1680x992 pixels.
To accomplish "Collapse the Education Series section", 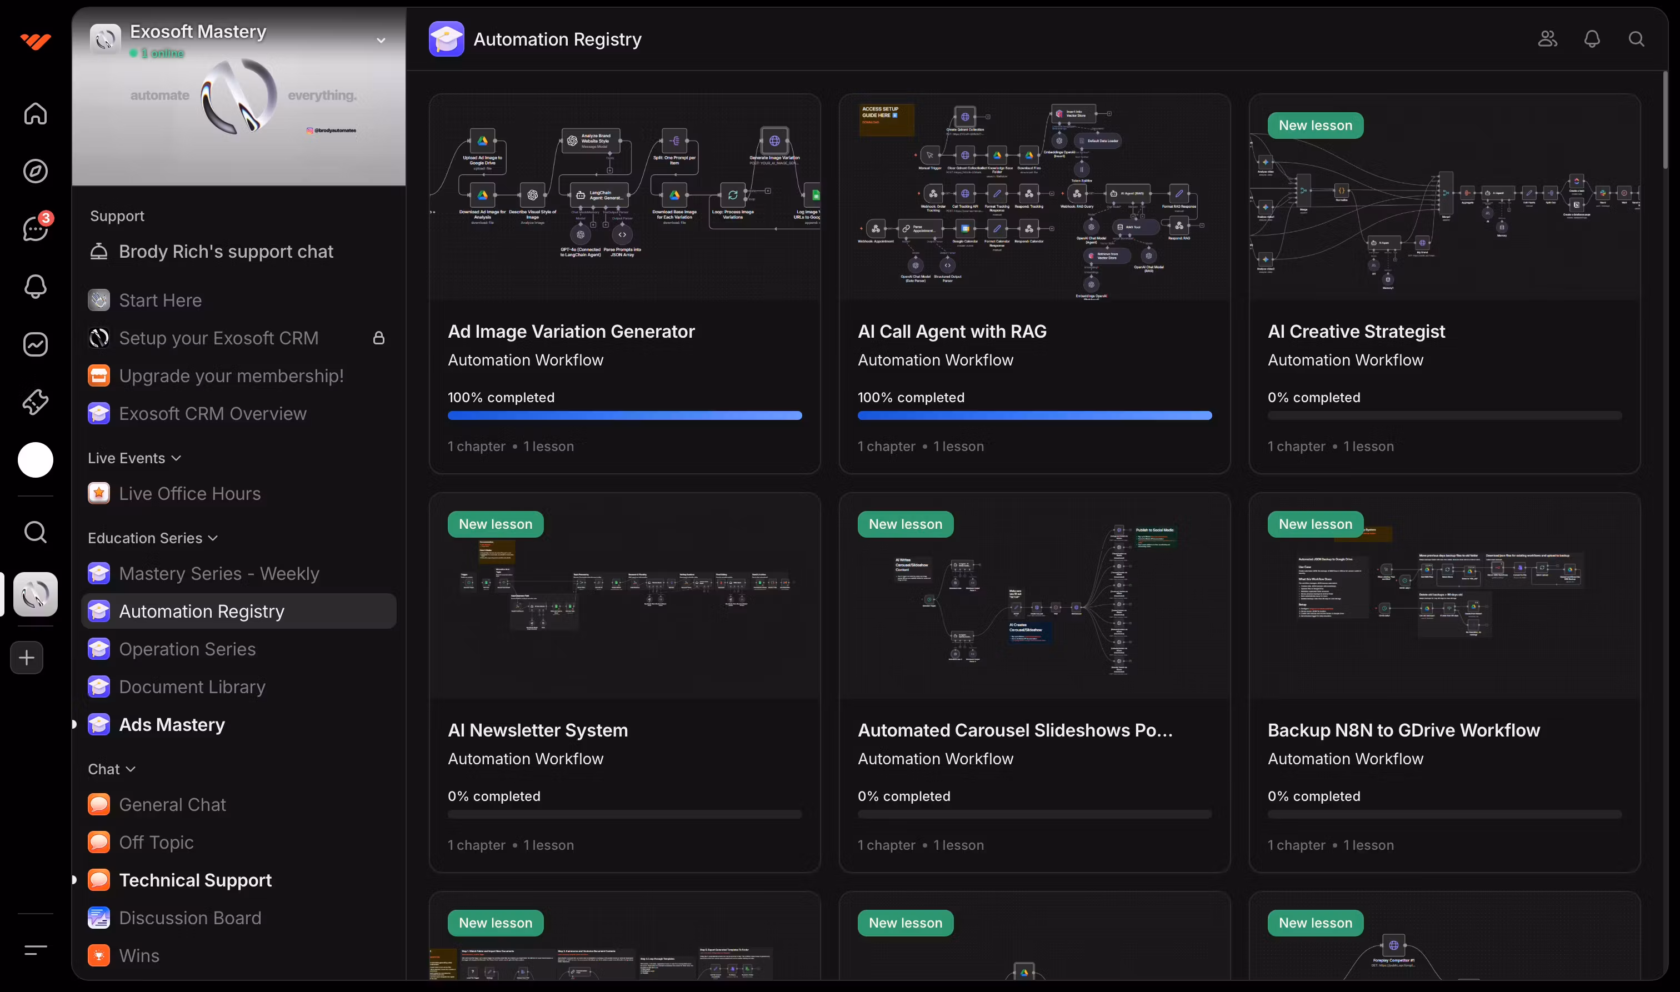I will (213, 538).
